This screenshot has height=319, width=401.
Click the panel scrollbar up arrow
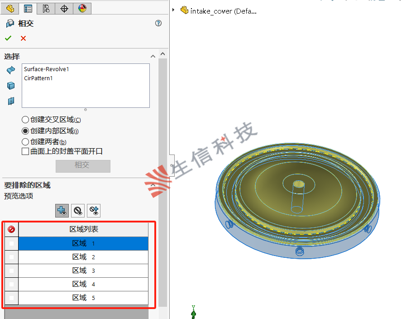pos(163,53)
